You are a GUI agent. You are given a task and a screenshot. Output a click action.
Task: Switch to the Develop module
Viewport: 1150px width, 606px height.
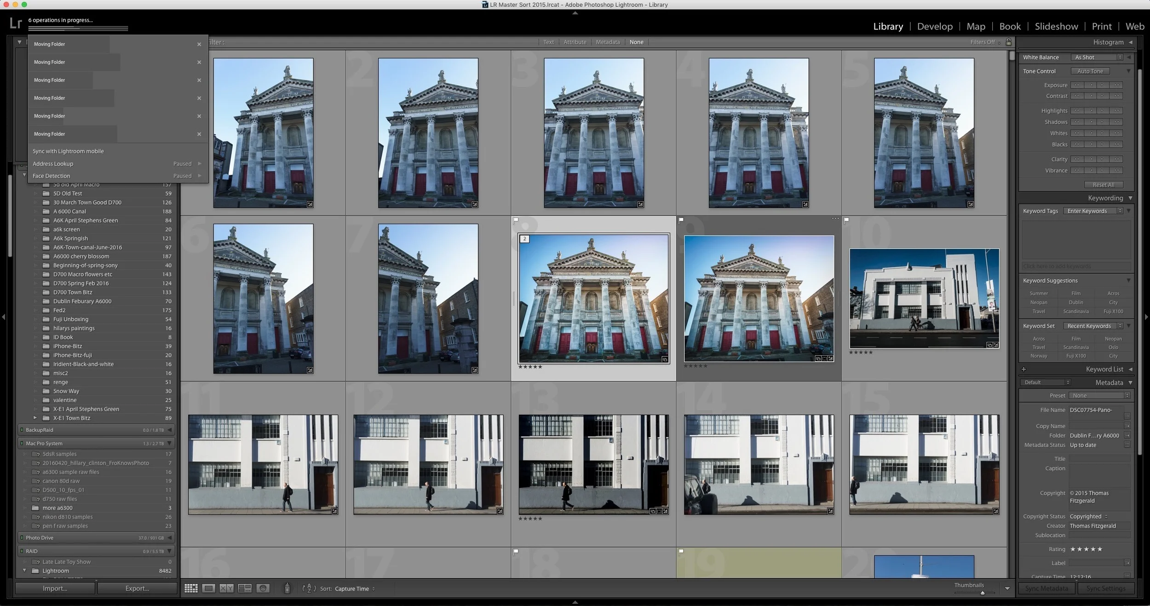(x=934, y=26)
